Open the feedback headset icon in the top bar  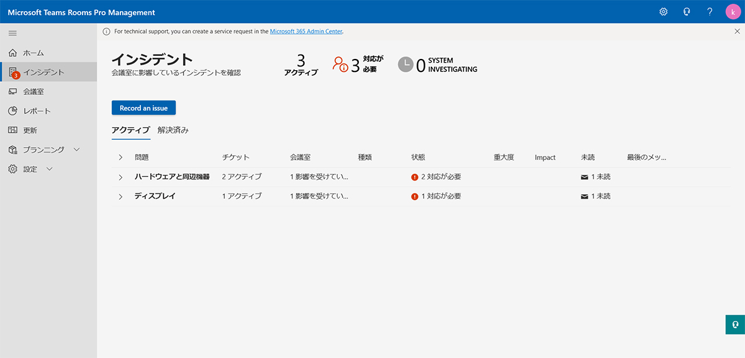[686, 11]
